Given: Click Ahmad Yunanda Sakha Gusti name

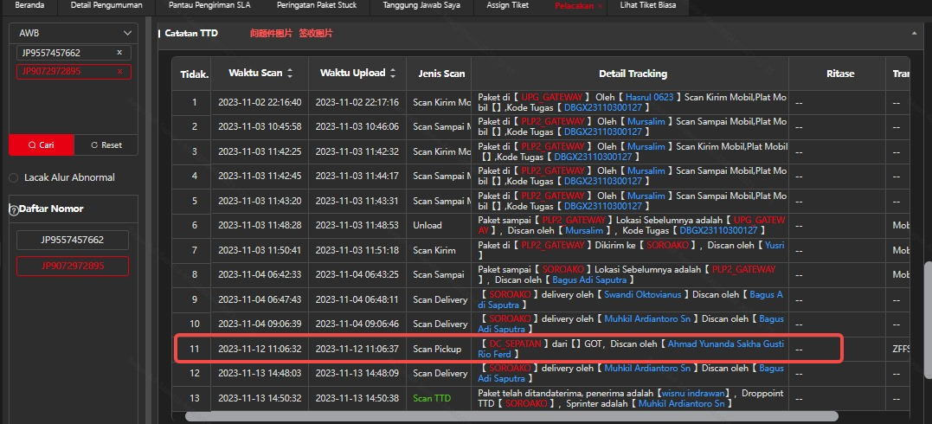Looking at the screenshot, I should pyautogui.click(x=726, y=344).
